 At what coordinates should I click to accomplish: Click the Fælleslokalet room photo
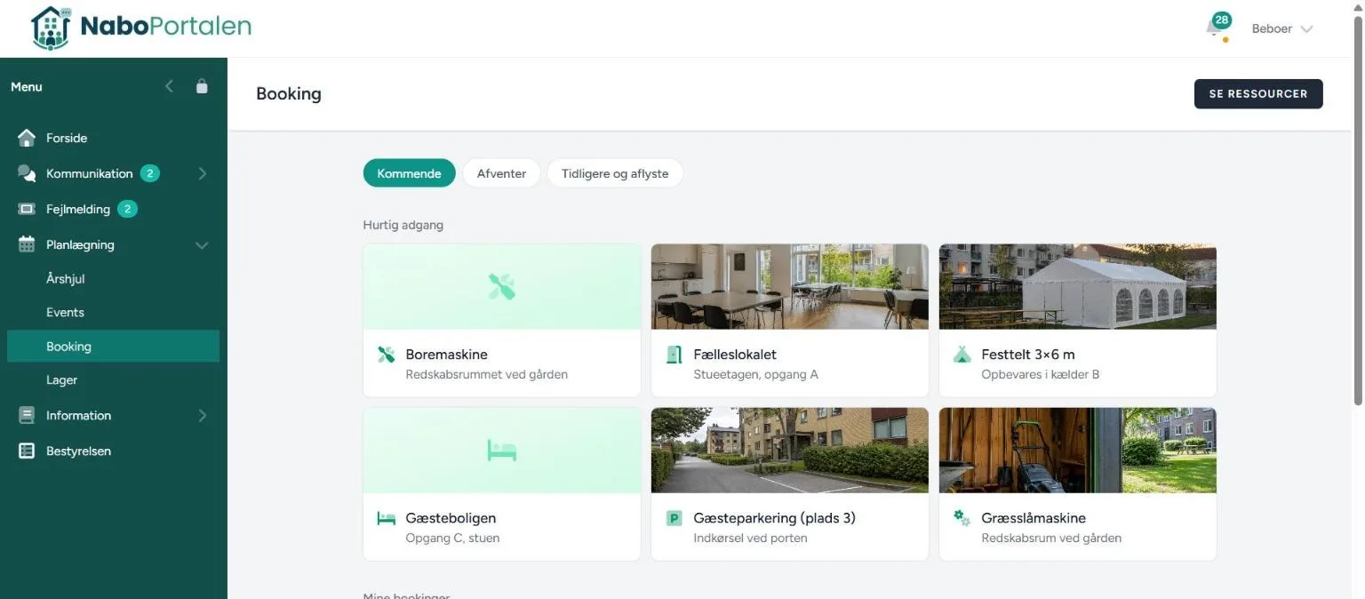tap(790, 287)
